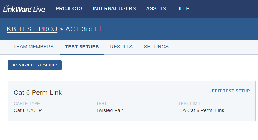258x140 pixels.
Task: Select the Cat 6 Perm Link title
Action: click(38, 93)
